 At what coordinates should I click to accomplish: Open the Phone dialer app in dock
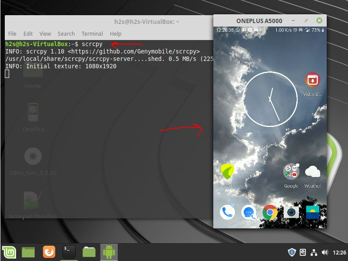coord(227,212)
